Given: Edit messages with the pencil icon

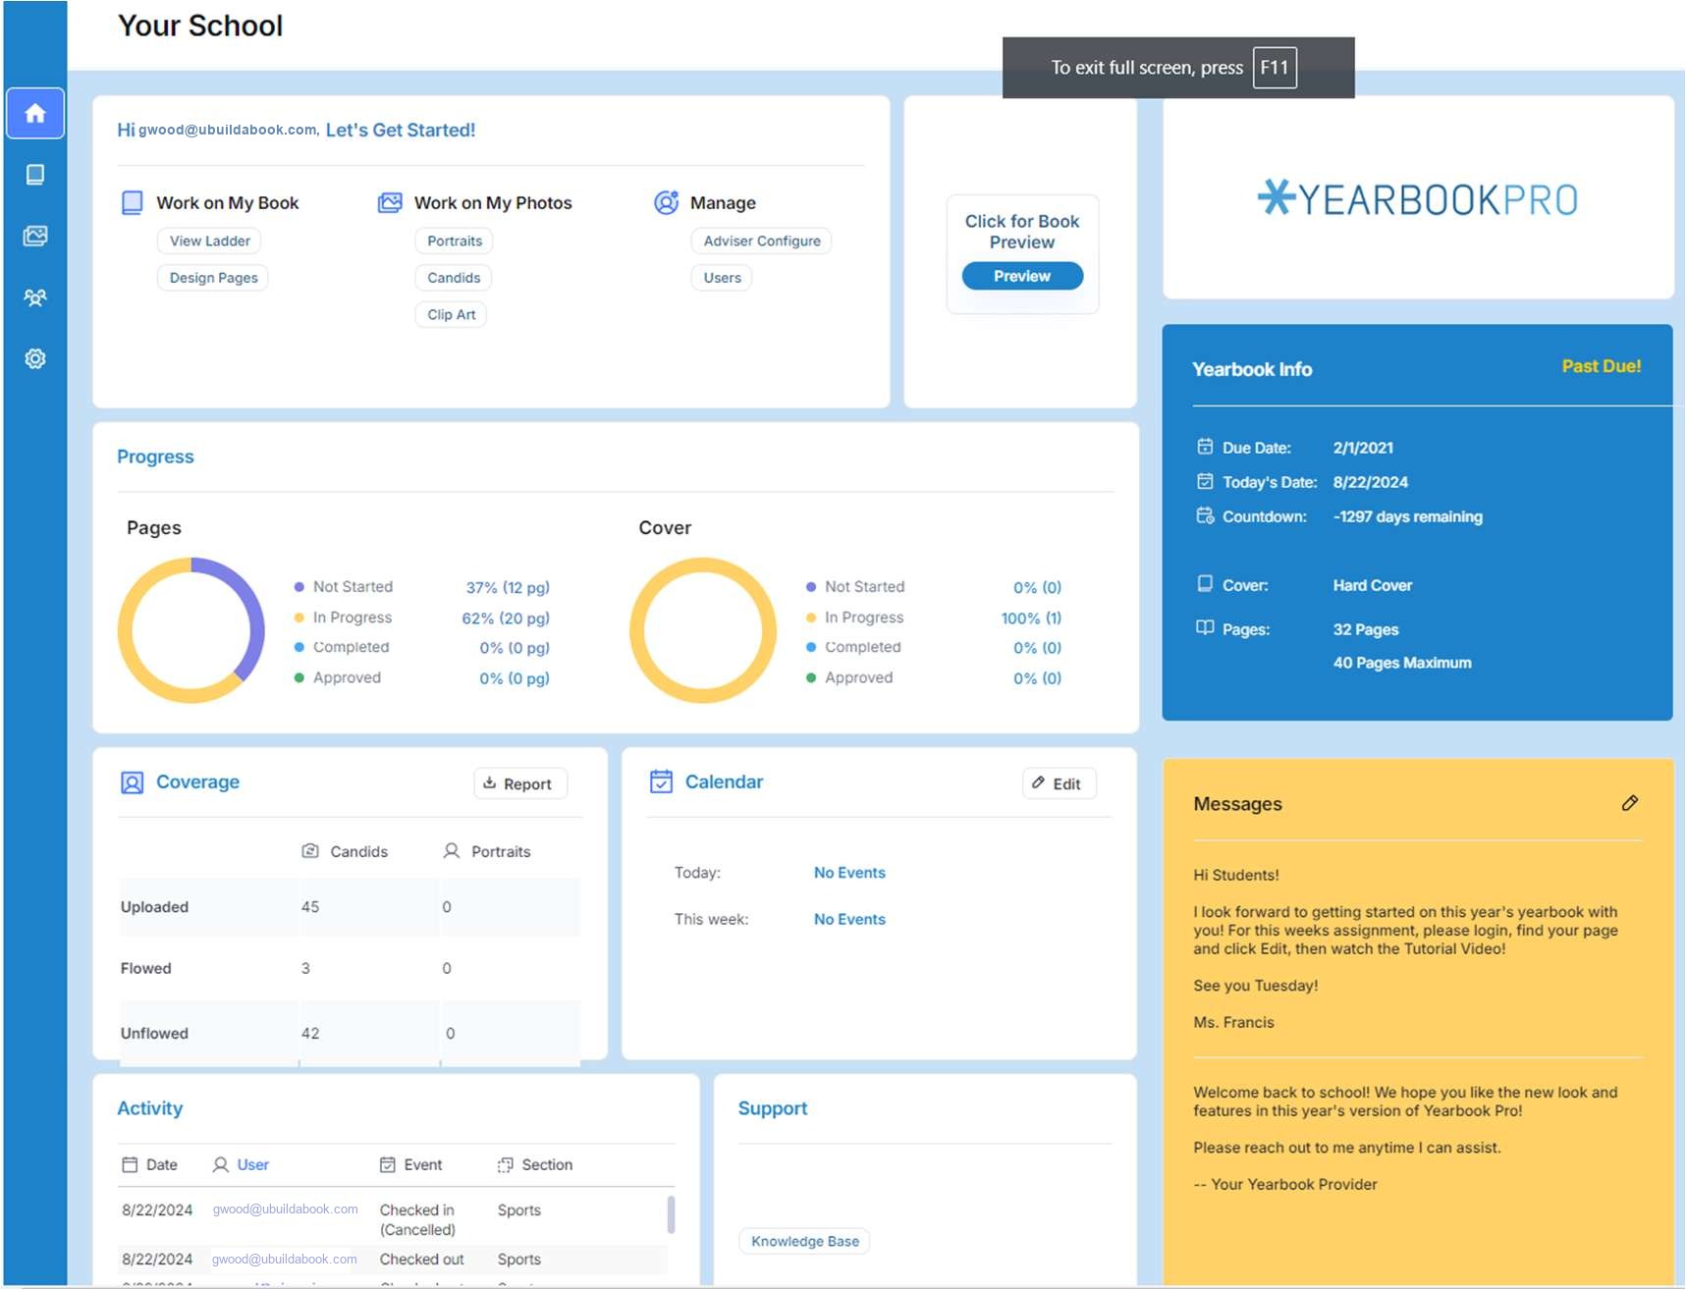Looking at the screenshot, I should tap(1630, 803).
